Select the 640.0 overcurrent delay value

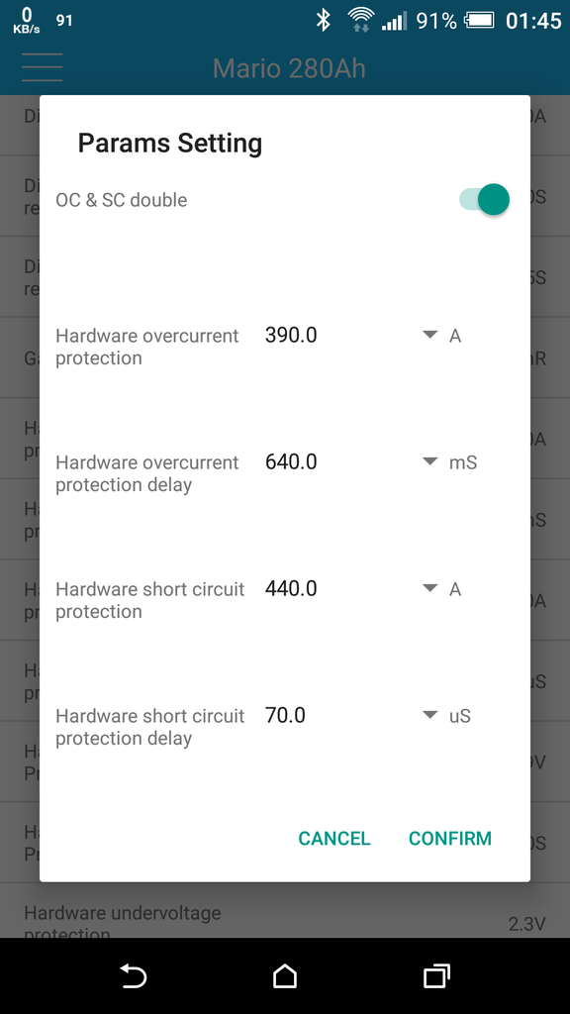[291, 461]
